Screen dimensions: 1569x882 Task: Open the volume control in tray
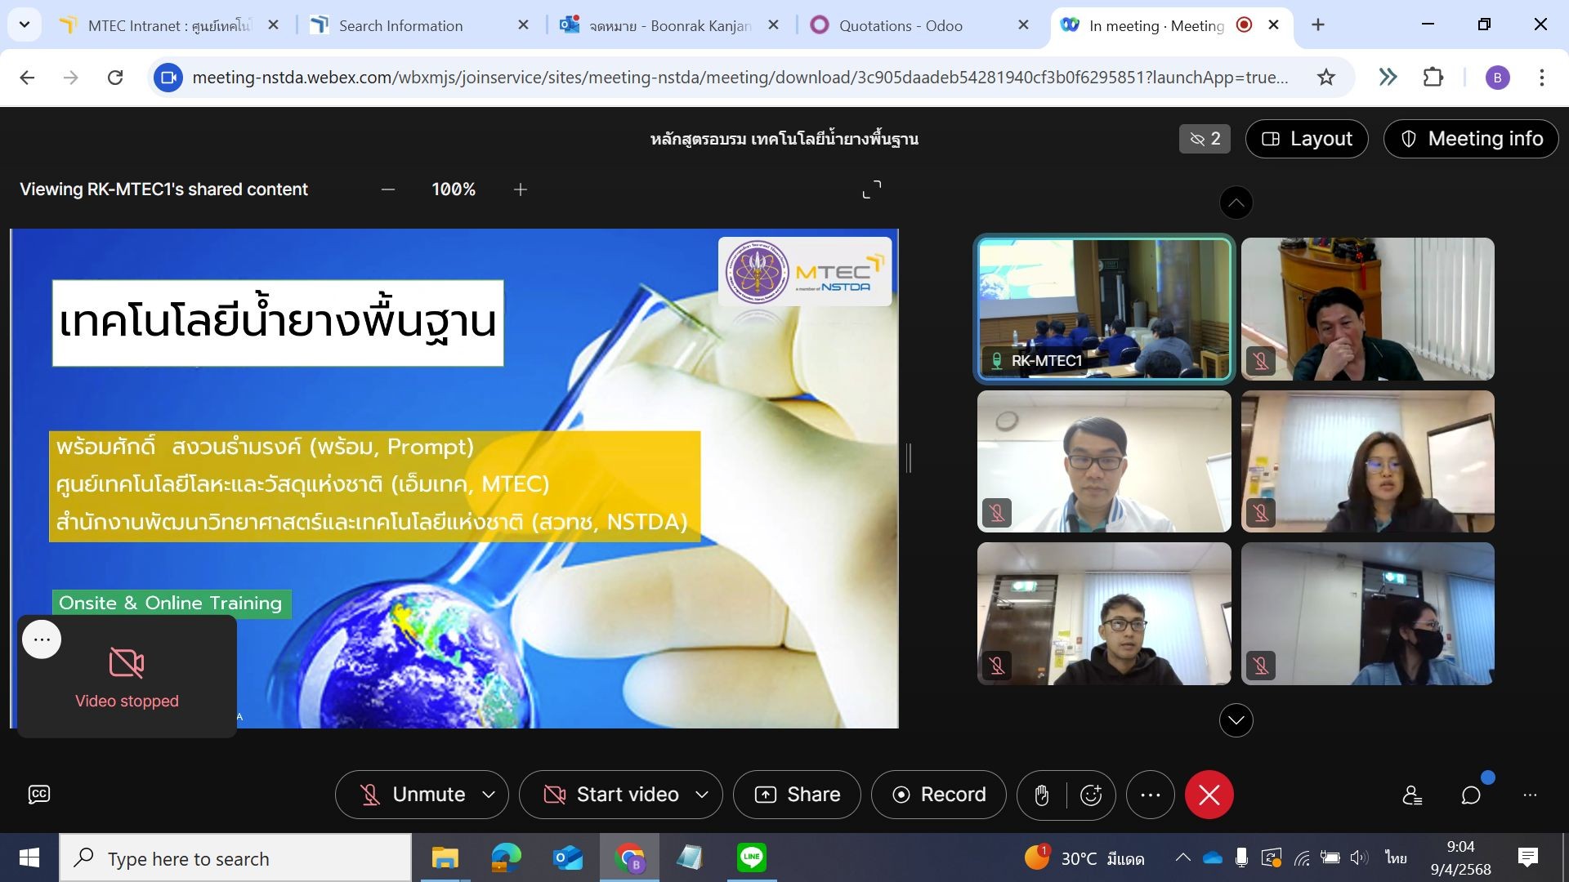(x=1359, y=857)
